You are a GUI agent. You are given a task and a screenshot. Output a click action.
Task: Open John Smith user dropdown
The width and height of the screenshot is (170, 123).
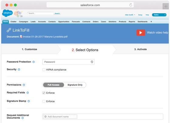(130, 15)
